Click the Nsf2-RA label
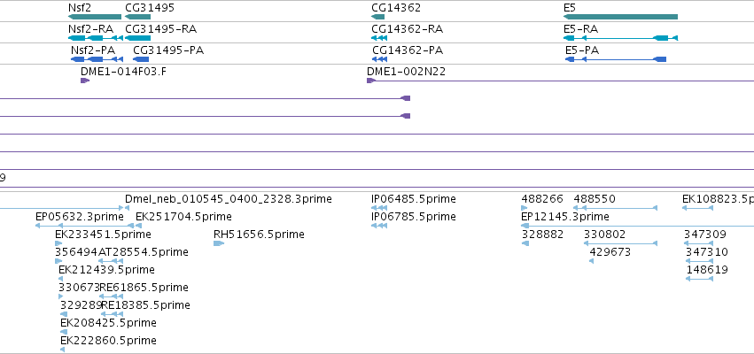This screenshot has height=354, width=754. click(92, 29)
